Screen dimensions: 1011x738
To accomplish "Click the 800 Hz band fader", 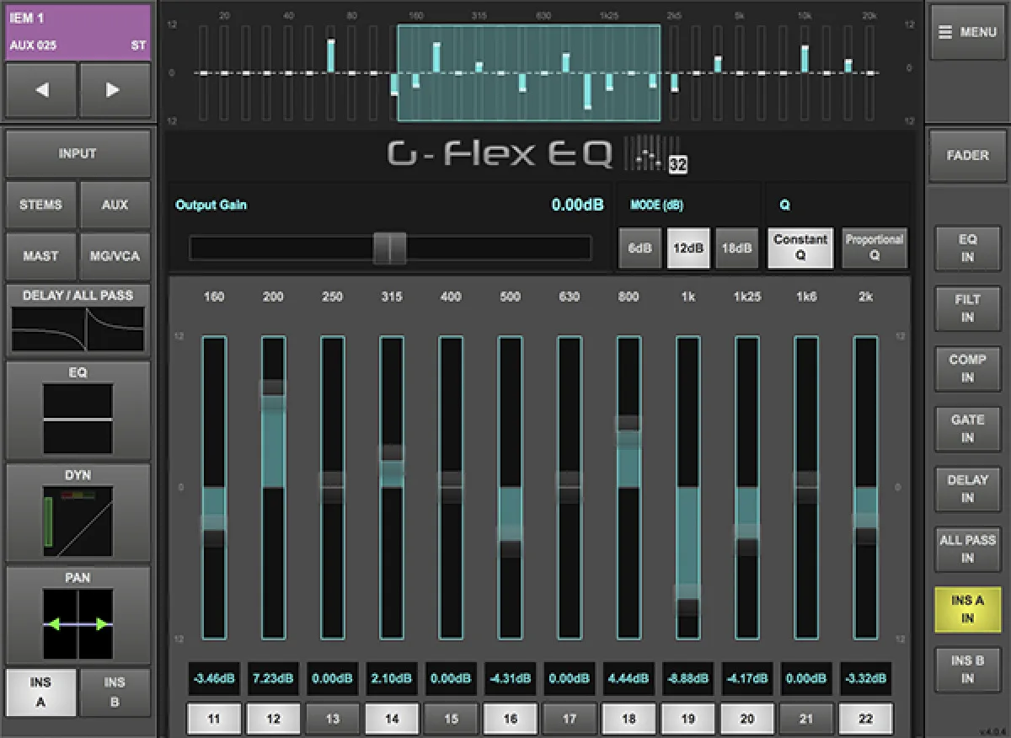I will pos(629,488).
